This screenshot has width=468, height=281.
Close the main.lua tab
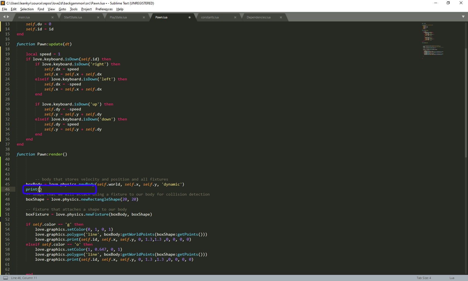(x=52, y=17)
